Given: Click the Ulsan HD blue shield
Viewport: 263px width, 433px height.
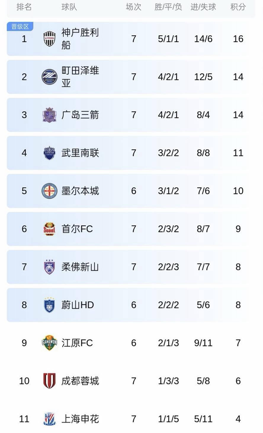Looking at the screenshot, I should tap(49, 305).
